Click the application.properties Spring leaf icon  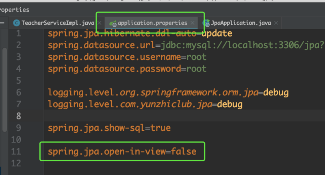[113, 23]
